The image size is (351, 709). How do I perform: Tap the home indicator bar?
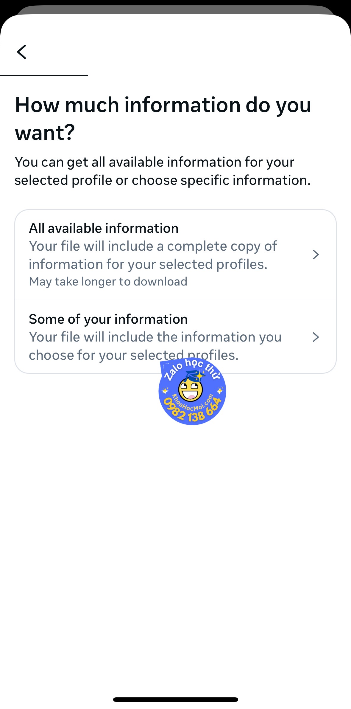pos(175,699)
